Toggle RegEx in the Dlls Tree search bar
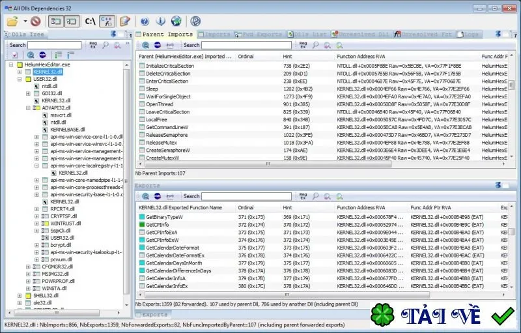Viewport: 521px width, 333px height. click(93, 45)
